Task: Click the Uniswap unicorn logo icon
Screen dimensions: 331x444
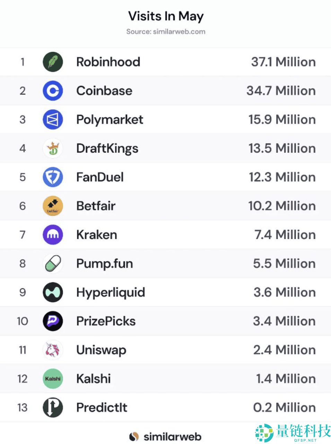Action: pyautogui.click(x=53, y=350)
